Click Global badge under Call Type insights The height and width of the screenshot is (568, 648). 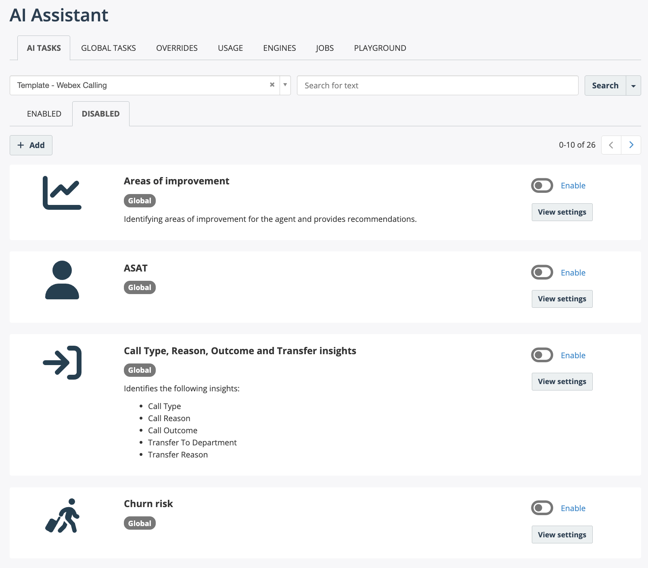(140, 370)
